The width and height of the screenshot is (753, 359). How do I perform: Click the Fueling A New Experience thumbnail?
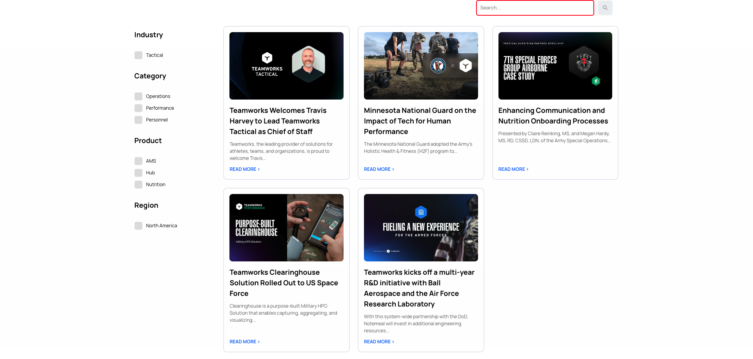click(x=420, y=227)
